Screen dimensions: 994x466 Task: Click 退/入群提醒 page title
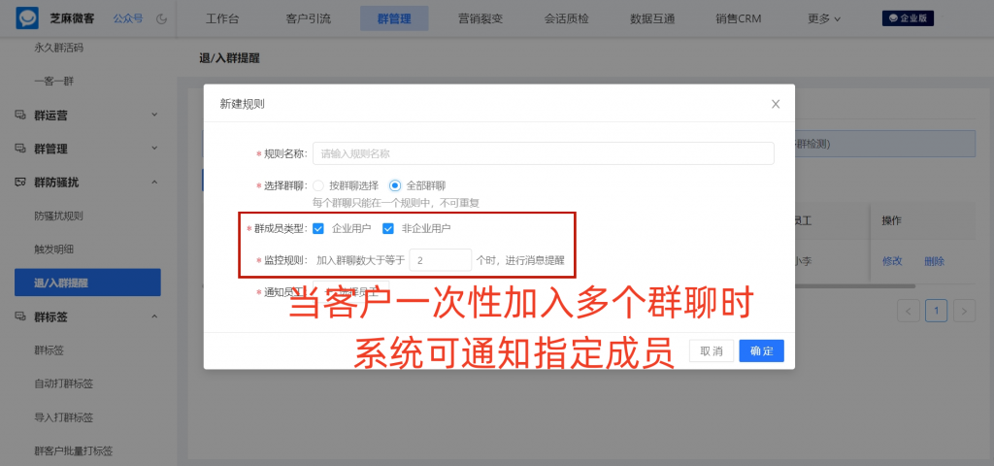[229, 58]
